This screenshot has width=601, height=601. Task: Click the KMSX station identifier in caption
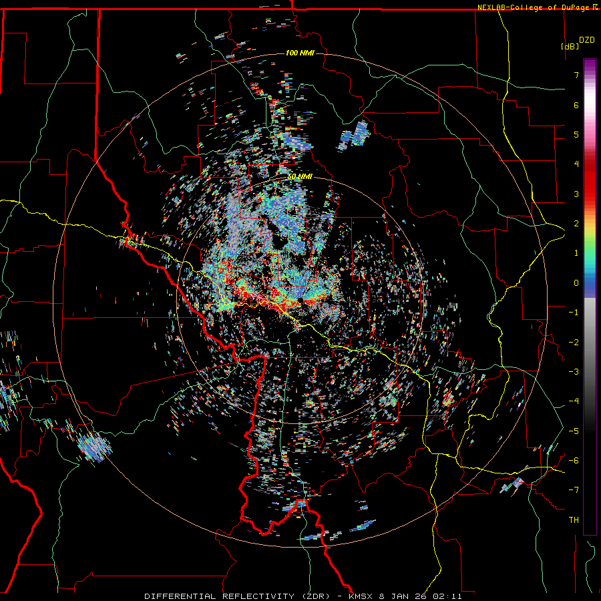361,596
